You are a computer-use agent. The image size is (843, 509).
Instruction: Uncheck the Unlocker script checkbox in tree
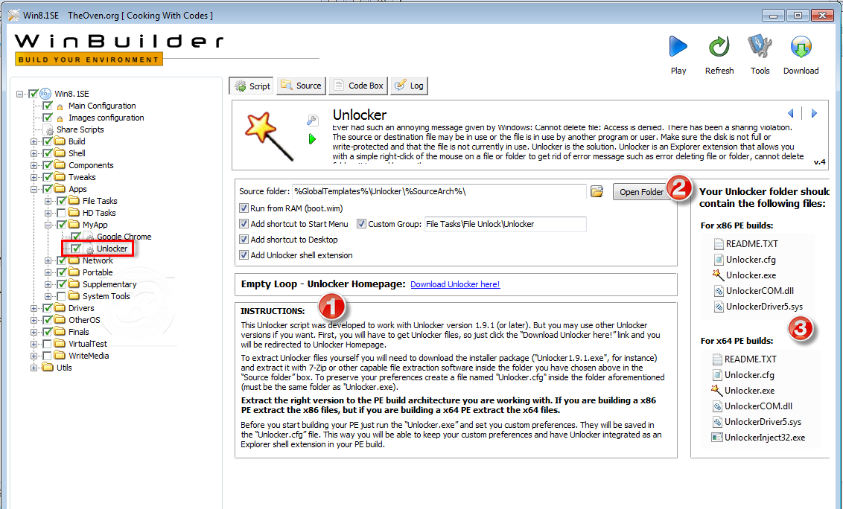point(76,249)
